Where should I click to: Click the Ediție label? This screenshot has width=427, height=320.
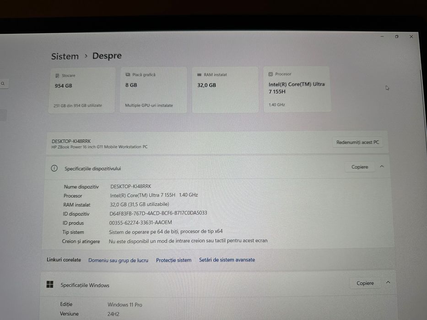(66, 304)
